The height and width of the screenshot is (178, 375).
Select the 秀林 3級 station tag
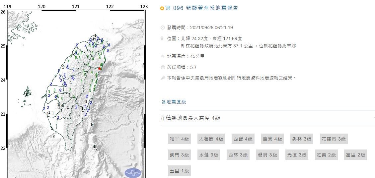pos(302,139)
